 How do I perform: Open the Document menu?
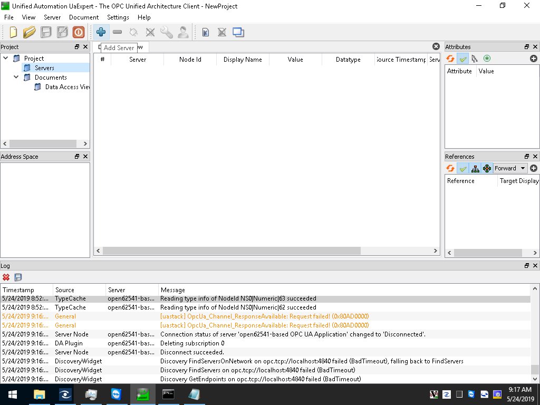point(84,17)
